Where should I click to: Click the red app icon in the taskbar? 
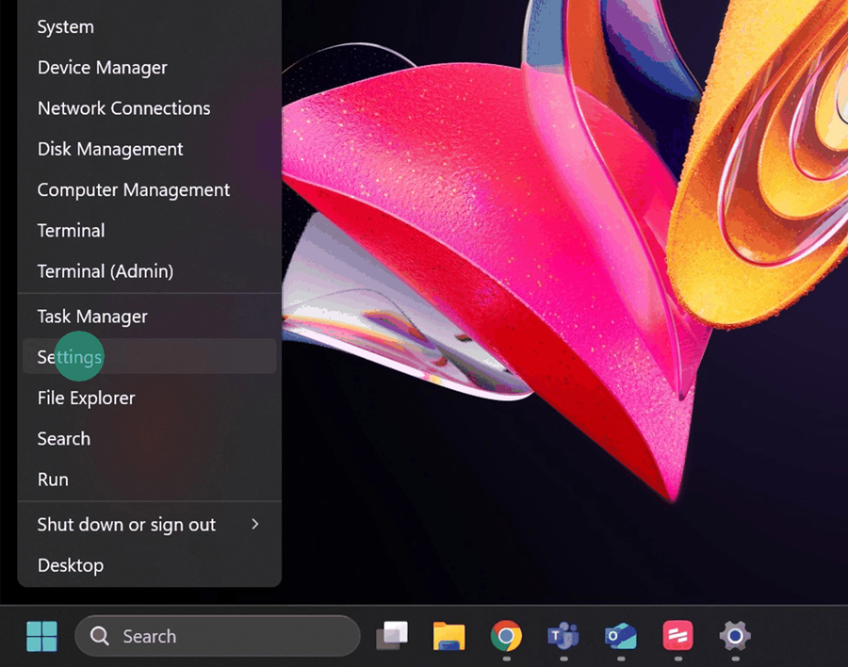click(677, 637)
